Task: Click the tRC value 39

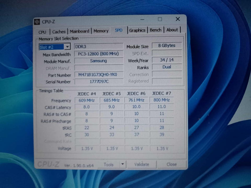Action: tap(162, 135)
